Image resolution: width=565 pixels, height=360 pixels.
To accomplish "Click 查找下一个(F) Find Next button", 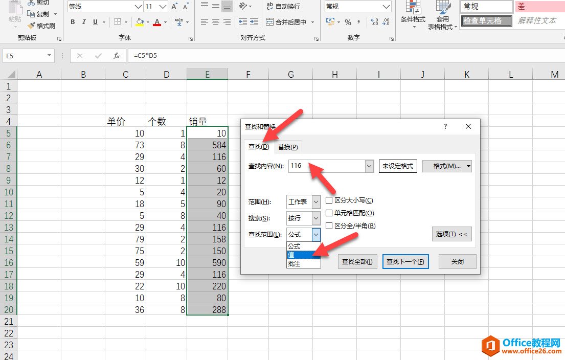I will [x=405, y=262].
